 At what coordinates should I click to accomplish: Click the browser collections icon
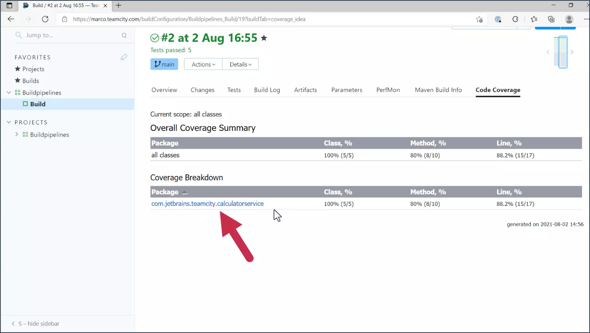pos(551,19)
